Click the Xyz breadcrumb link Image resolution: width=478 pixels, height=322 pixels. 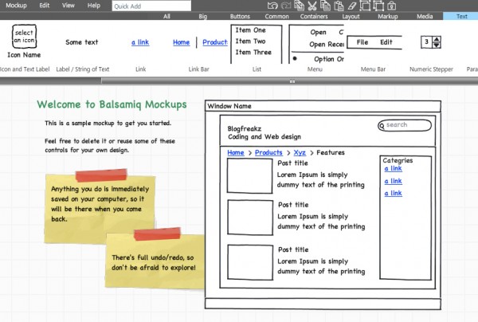click(300, 152)
